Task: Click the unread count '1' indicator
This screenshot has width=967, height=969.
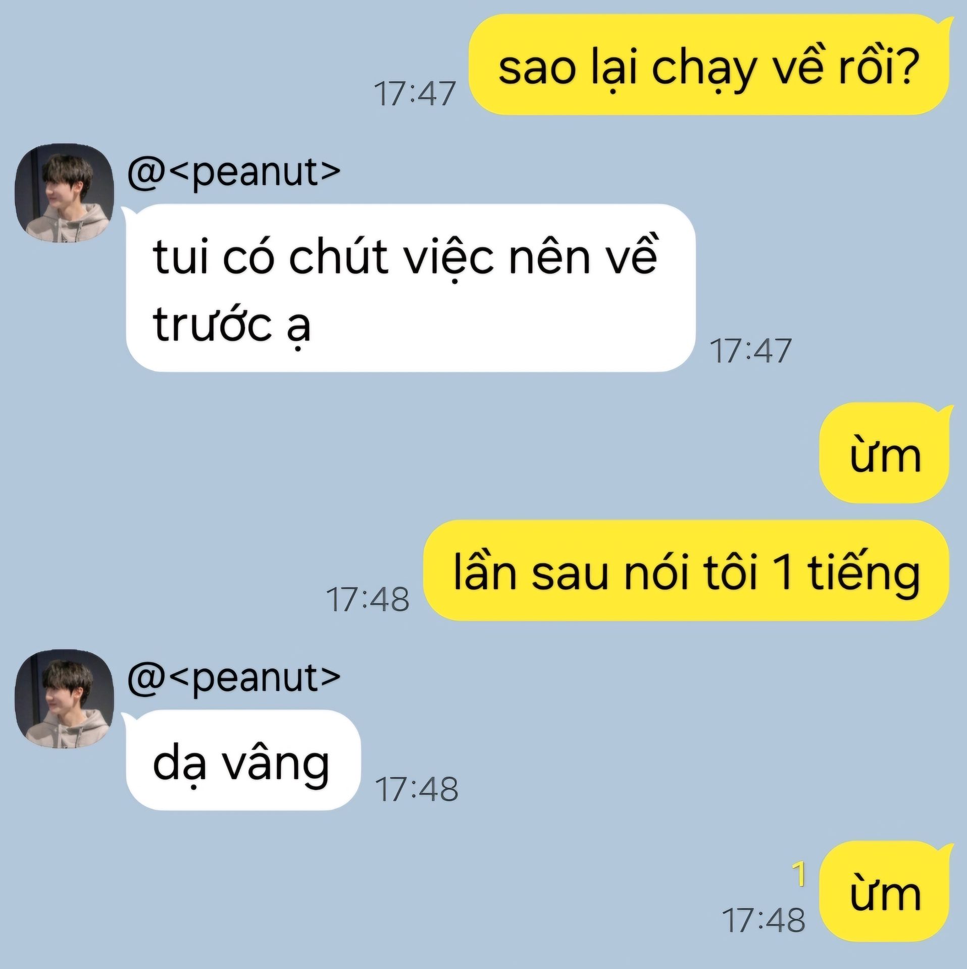Action: 798,874
